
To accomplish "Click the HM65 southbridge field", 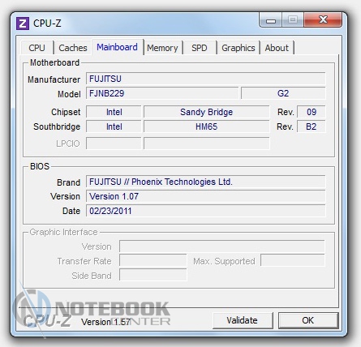I will pos(207,126).
